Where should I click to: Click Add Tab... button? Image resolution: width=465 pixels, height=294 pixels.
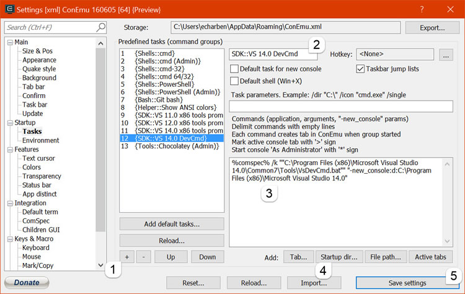pos(299,257)
